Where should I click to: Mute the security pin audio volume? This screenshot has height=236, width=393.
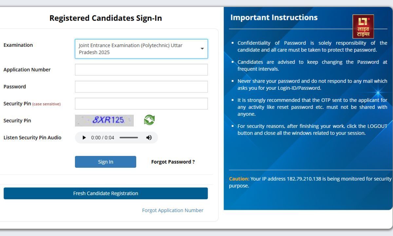click(x=149, y=138)
